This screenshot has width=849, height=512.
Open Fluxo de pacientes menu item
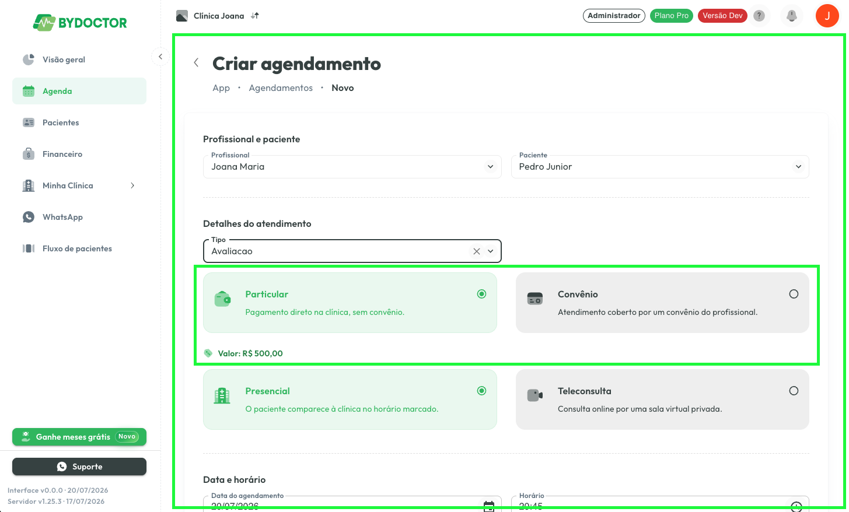(79, 248)
